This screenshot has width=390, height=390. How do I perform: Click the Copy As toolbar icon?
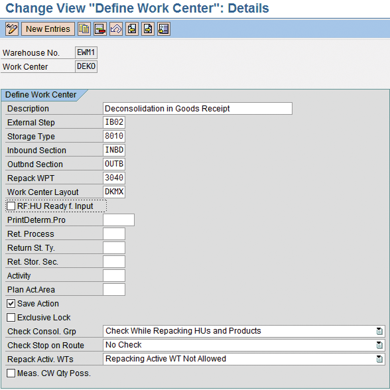84,29
